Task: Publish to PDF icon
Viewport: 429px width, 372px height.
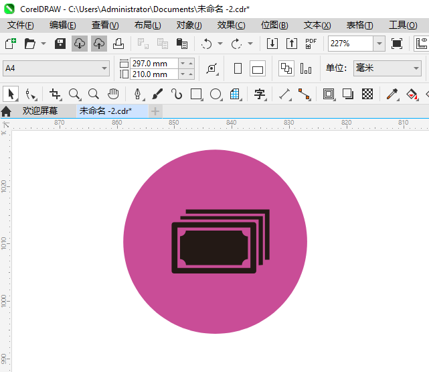Action: pos(311,44)
